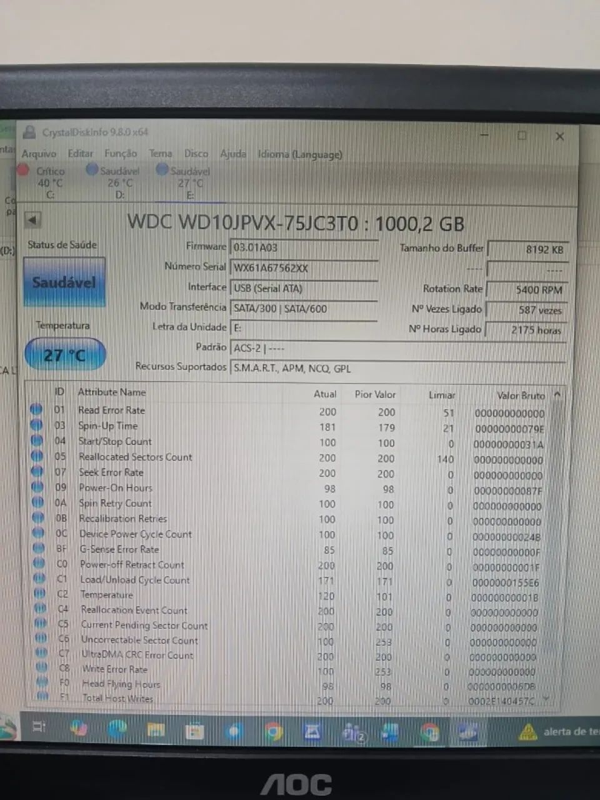Click status icon of Power-On Hours row

coord(38,487)
